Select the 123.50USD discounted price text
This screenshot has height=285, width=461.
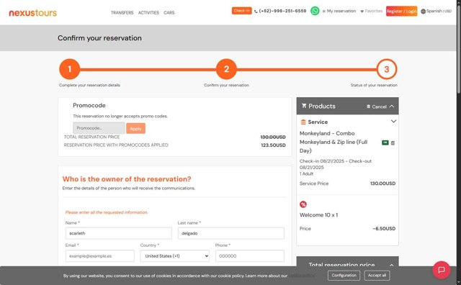click(x=273, y=145)
